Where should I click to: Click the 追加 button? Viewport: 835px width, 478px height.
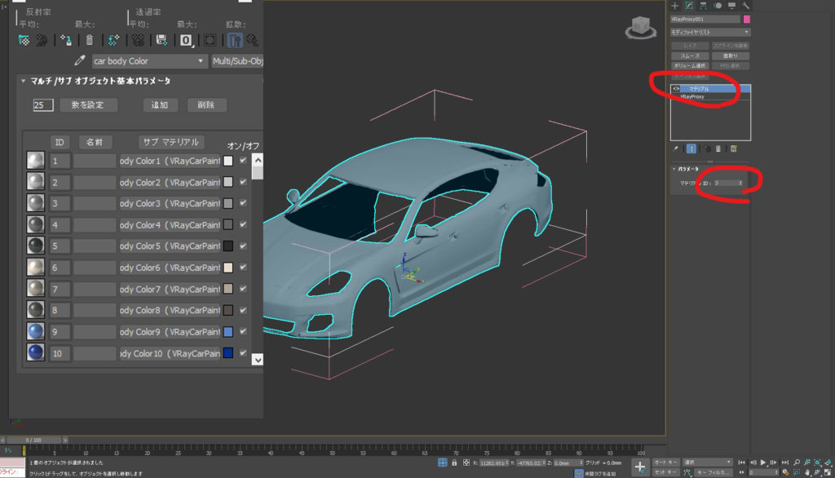(x=160, y=105)
